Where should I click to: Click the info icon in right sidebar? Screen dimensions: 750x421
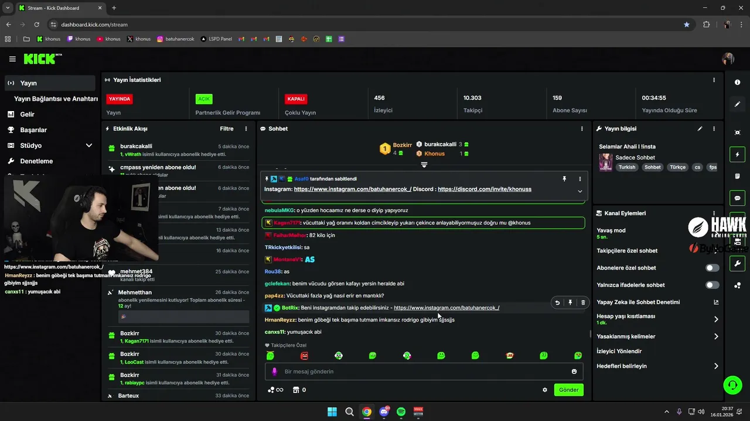(x=738, y=82)
